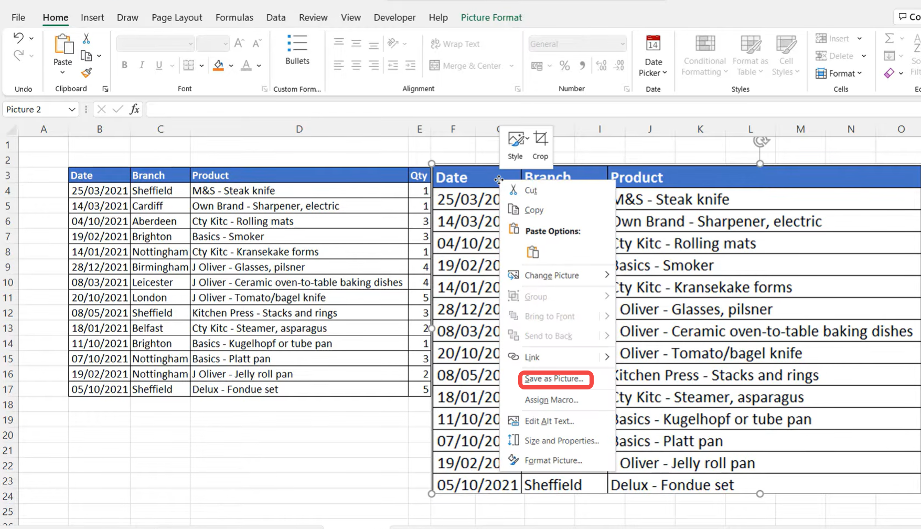
Task: Toggle Top Align
Action: click(339, 43)
